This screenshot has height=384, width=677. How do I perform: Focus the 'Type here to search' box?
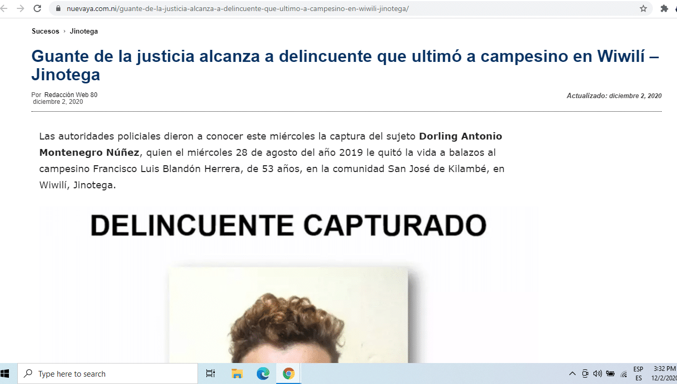[x=108, y=374]
